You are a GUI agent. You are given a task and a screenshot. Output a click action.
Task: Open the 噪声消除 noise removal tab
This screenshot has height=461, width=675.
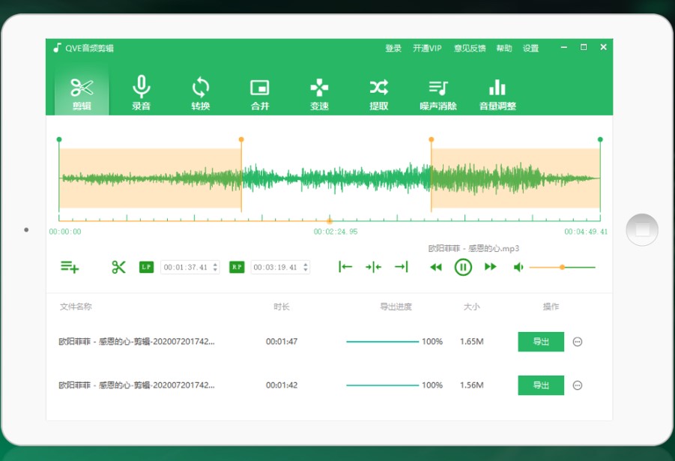438,94
